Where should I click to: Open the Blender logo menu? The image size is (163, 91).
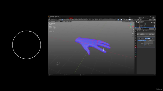coord(49,18)
